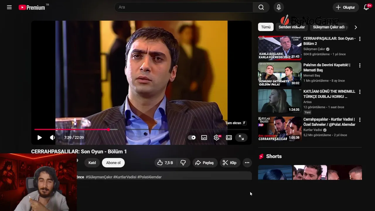Click title CERRAHPASALILAR: Son Oyun - Bölüm 1

79,152
